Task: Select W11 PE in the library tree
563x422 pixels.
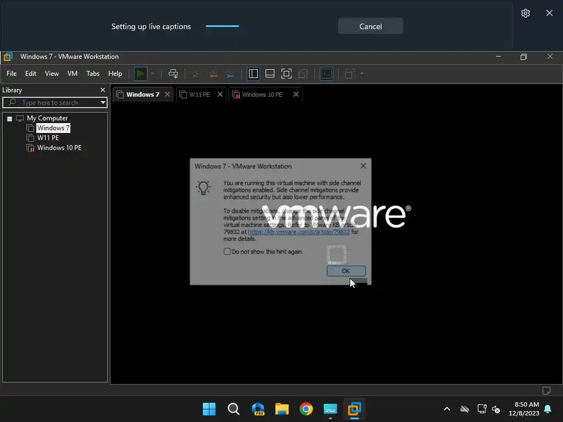Action: pyautogui.click(x=48, y=138)
